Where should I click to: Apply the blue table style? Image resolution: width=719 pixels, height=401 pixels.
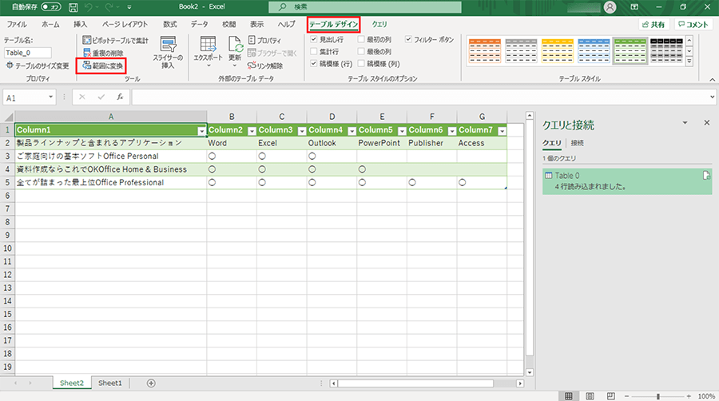pos(594,51)
